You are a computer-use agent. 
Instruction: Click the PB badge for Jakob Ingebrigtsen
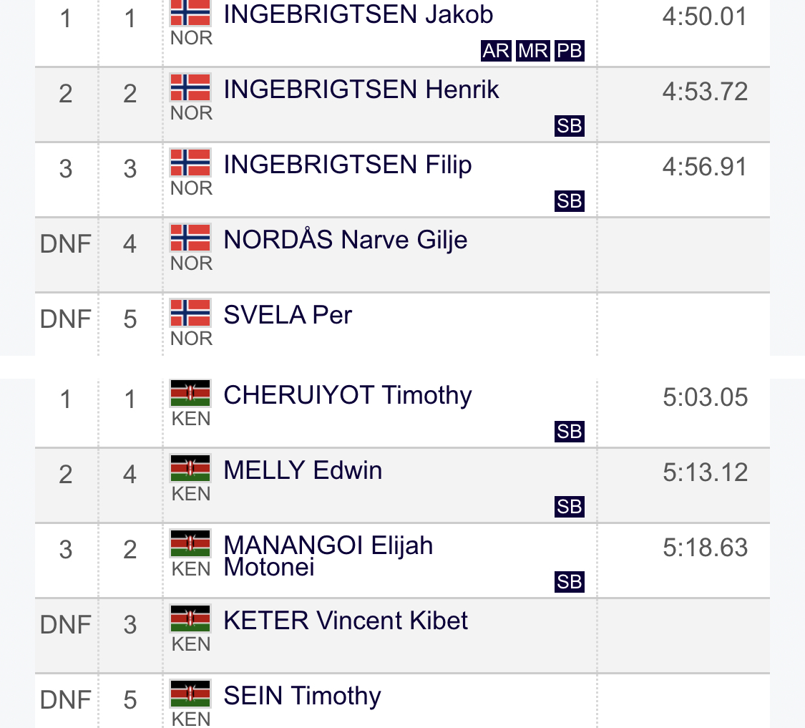(570, 52)
